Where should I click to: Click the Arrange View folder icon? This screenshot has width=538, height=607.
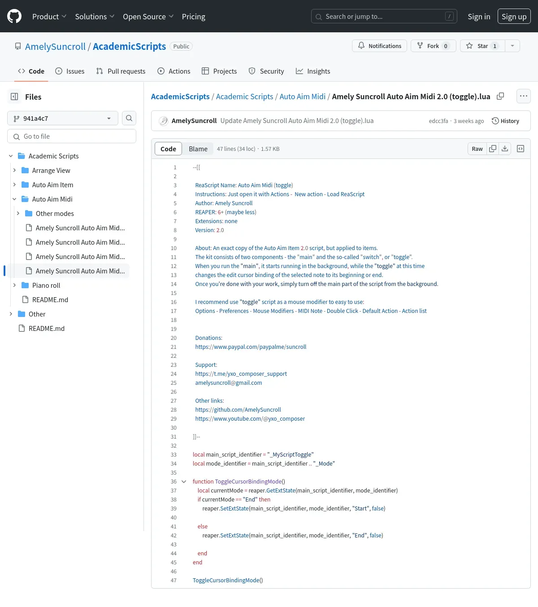coord(25,170)
